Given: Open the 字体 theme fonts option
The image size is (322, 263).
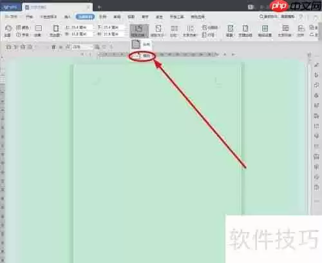Looking at the screenshot, I should [23, 34].
